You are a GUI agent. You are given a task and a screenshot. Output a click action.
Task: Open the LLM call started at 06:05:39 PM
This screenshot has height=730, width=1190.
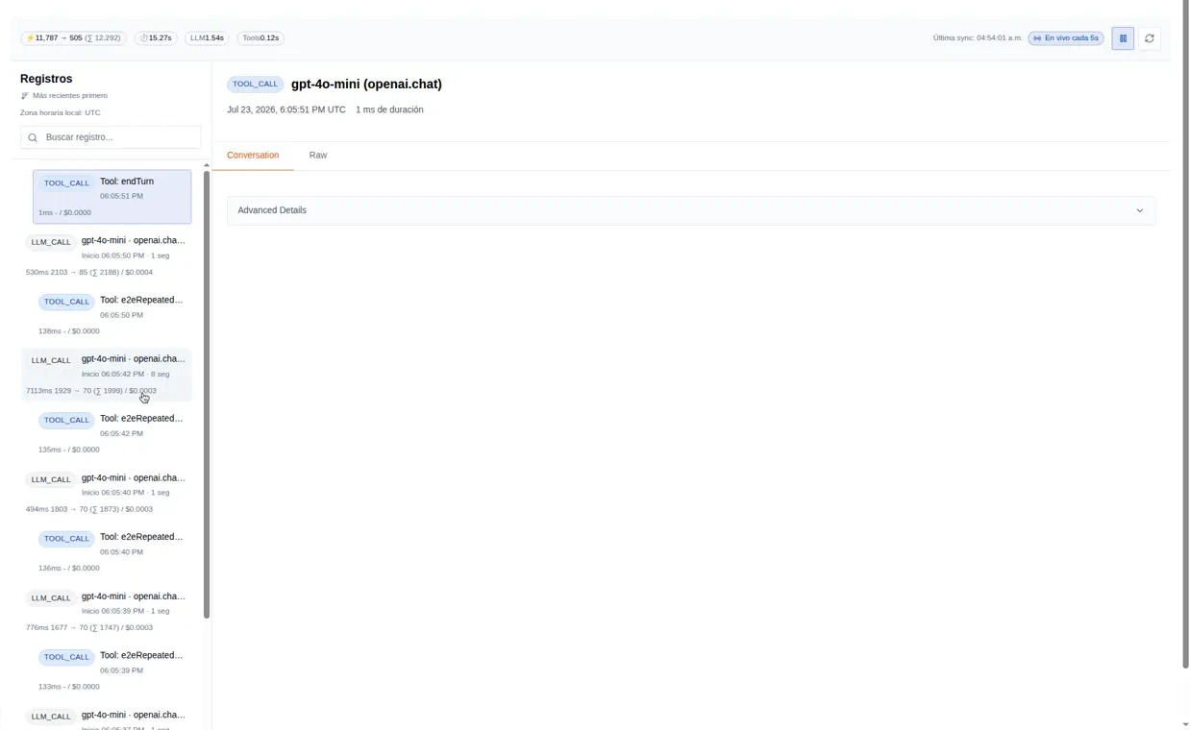[106, 612]
